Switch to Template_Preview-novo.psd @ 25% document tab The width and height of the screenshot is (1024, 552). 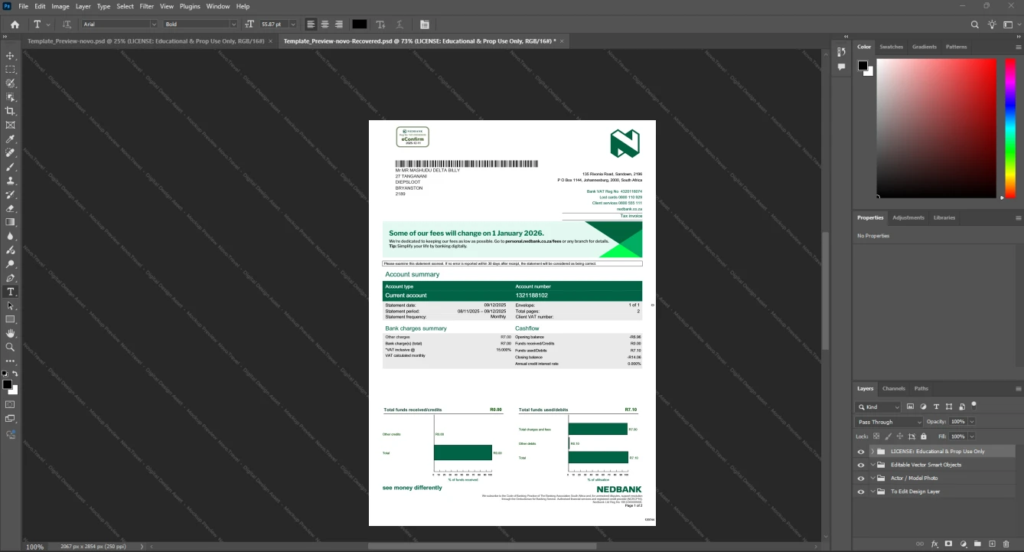145,41
